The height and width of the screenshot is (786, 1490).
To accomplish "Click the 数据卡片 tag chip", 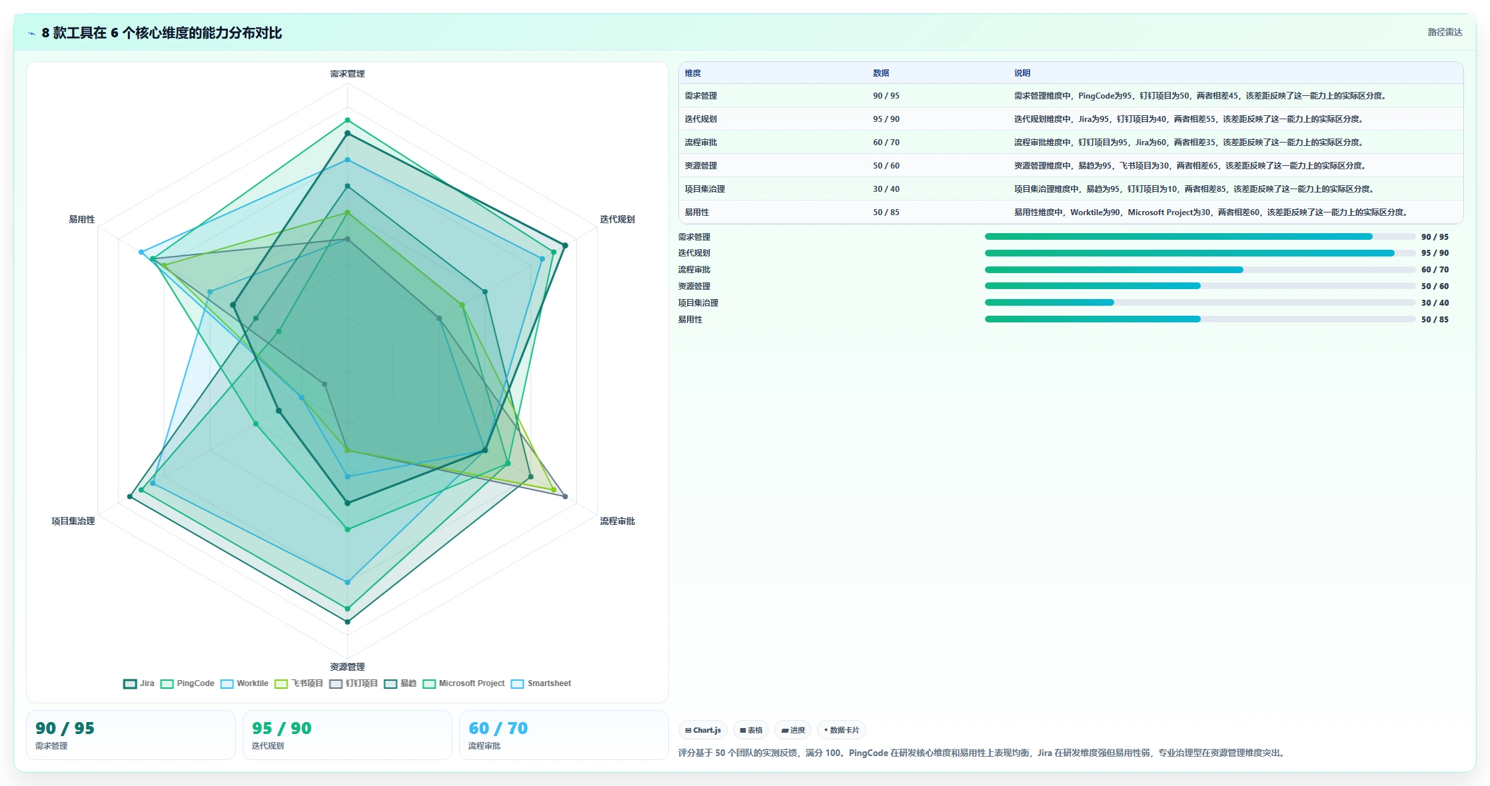I will 842,730.
